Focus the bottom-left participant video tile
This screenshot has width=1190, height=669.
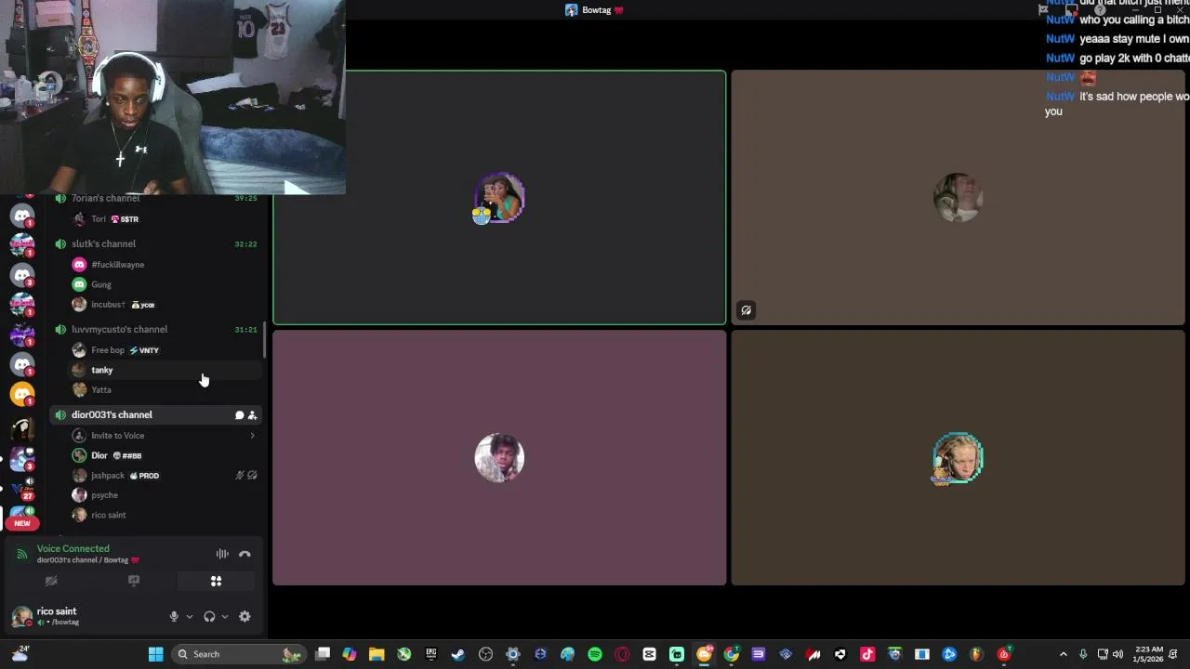[499, 458]
